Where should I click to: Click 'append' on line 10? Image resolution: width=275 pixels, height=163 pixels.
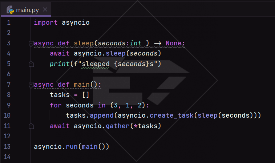(x=102, y=116)
